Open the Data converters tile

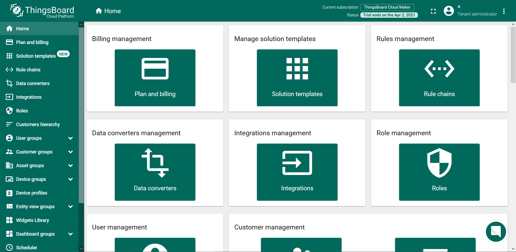pyautogui.click(x=155, y=172)
